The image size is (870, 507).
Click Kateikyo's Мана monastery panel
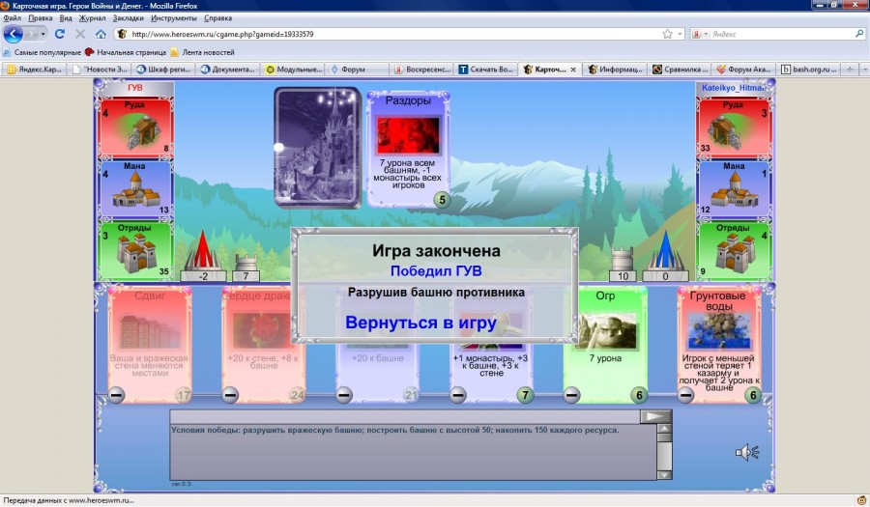tap(734, 189)
